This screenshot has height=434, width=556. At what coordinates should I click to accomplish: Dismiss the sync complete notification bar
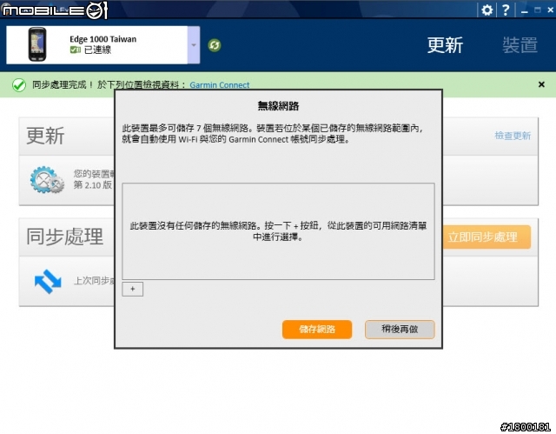coord(541,84)
